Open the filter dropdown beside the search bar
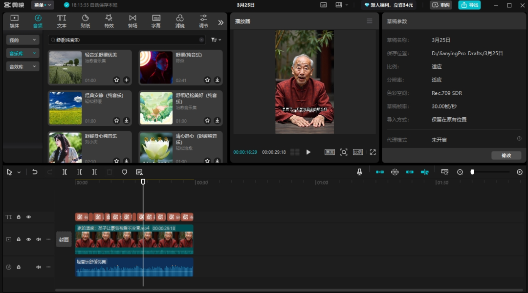Image resolution: width=528 pixels, height=293 pixels. (215, 39)
